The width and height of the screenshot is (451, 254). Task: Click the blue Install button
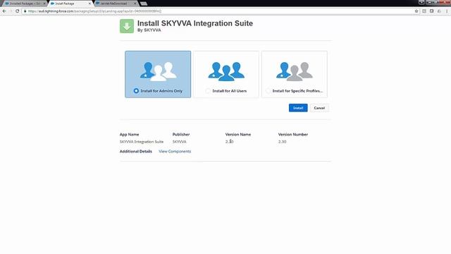[298, 108]
